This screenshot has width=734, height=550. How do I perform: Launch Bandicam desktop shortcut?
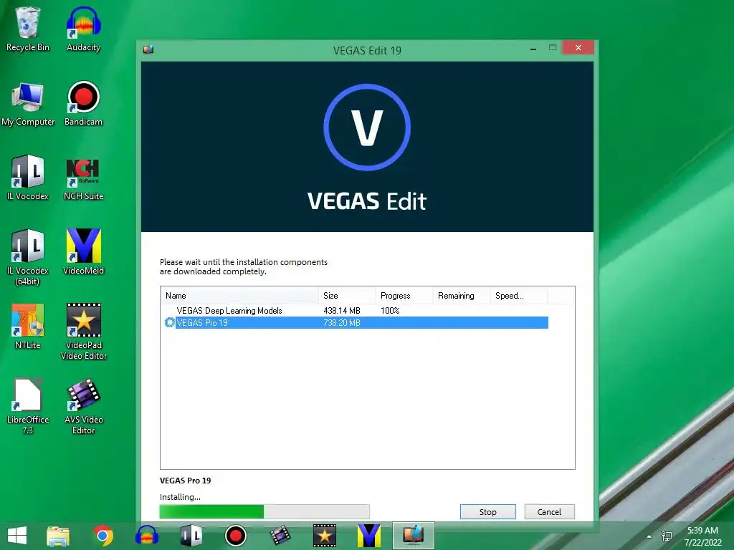pyautogui.click(x=83, y=104)
